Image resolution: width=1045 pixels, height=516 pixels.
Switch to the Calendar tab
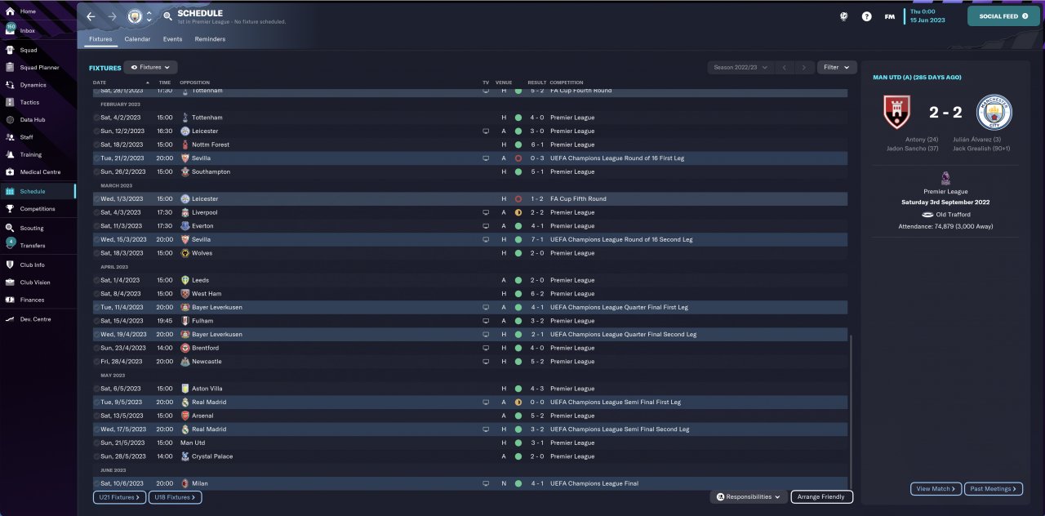point(137,39)
